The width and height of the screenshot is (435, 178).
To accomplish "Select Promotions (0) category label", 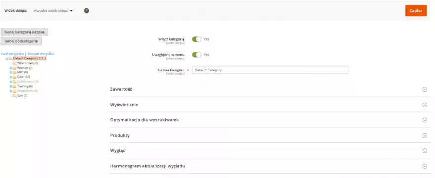I will (28, 91).
